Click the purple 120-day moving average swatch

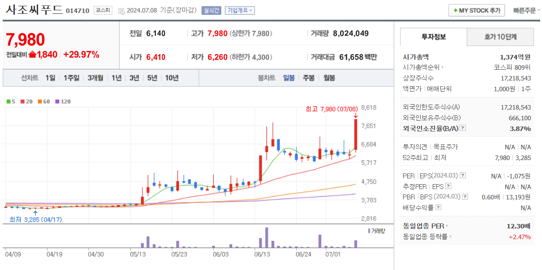coord(57,101)
